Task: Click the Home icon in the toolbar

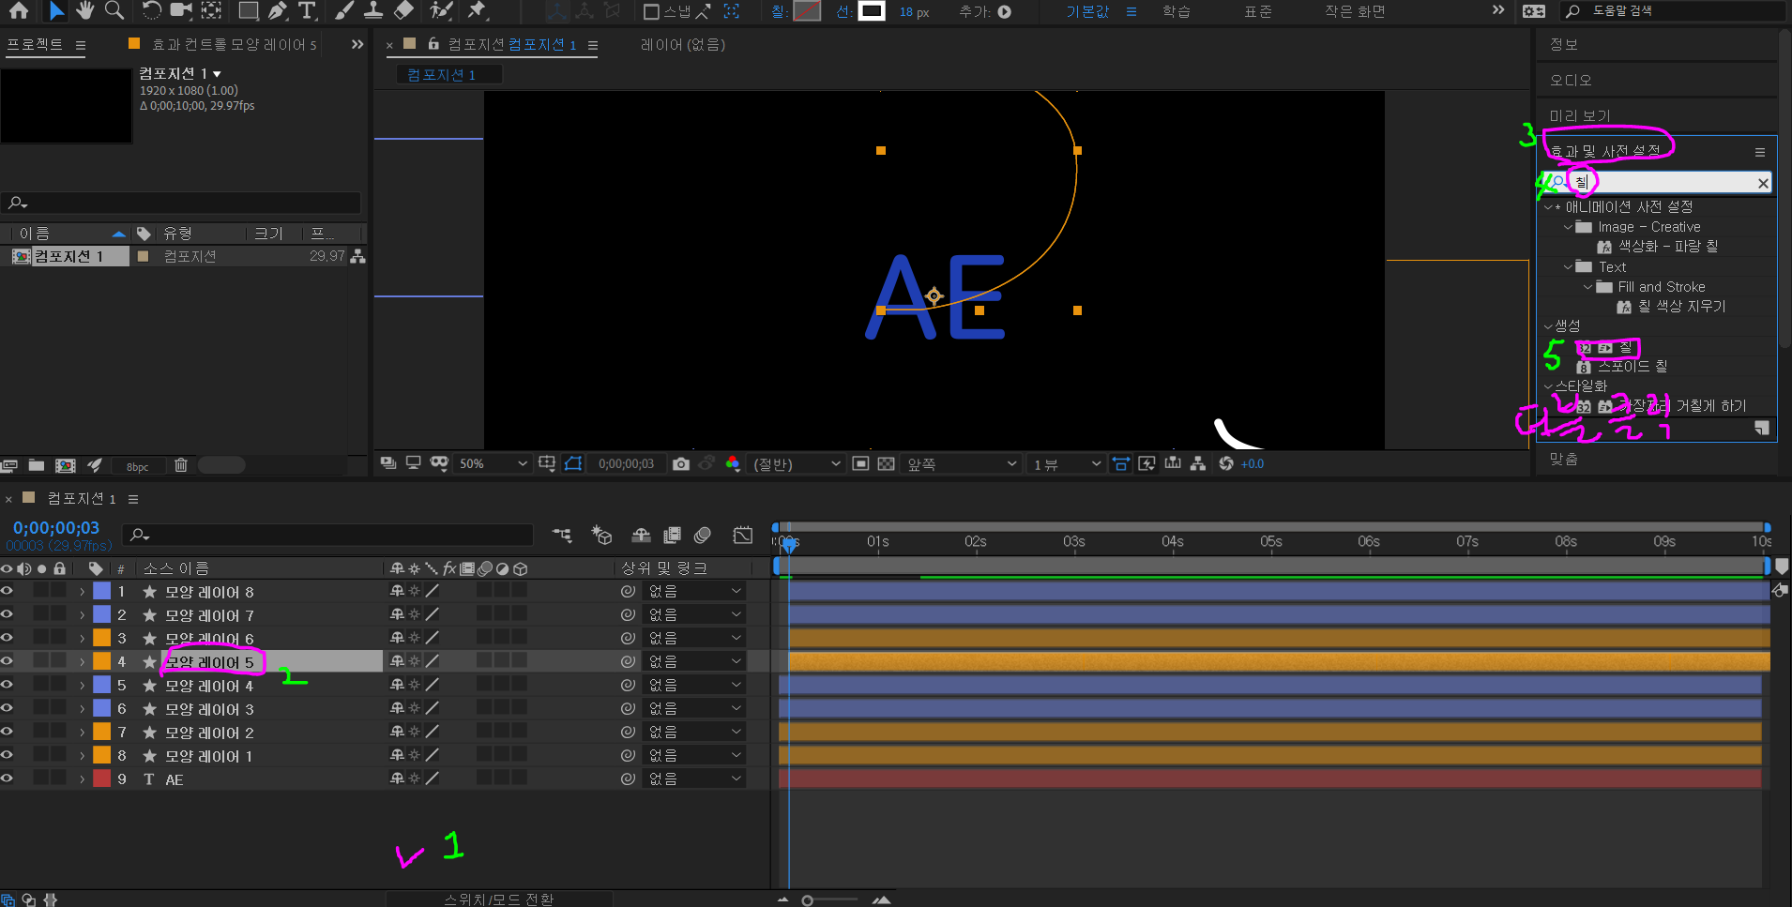Action: click(19, 10)
